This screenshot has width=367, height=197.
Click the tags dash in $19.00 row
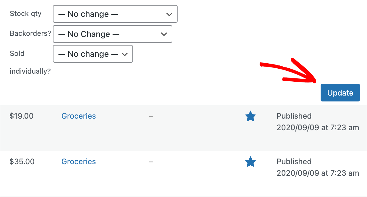point(151,116)
